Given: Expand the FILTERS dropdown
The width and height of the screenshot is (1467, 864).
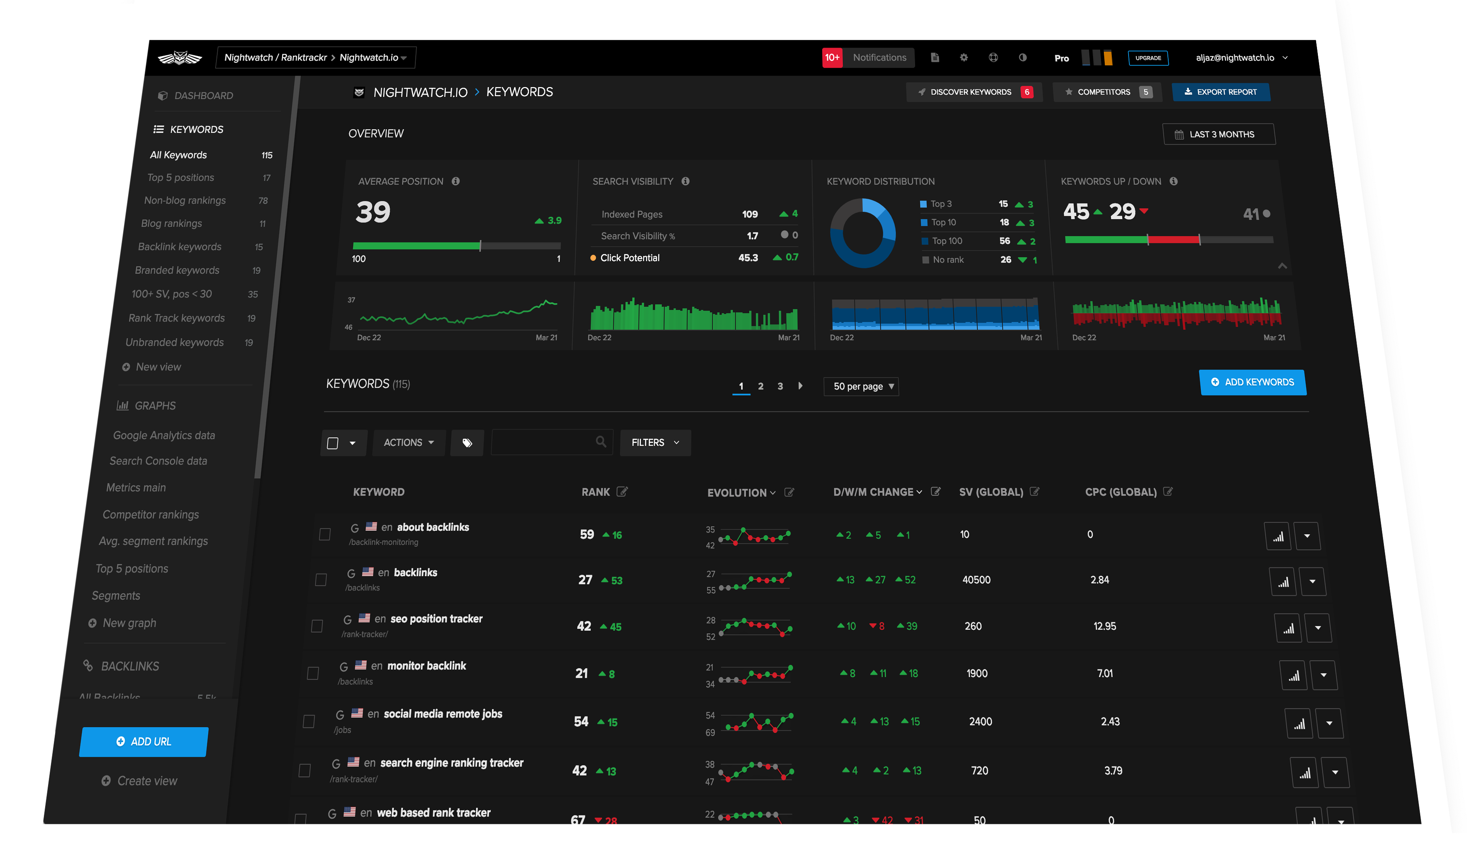Looking at the screenshot, I should (655, 443).
